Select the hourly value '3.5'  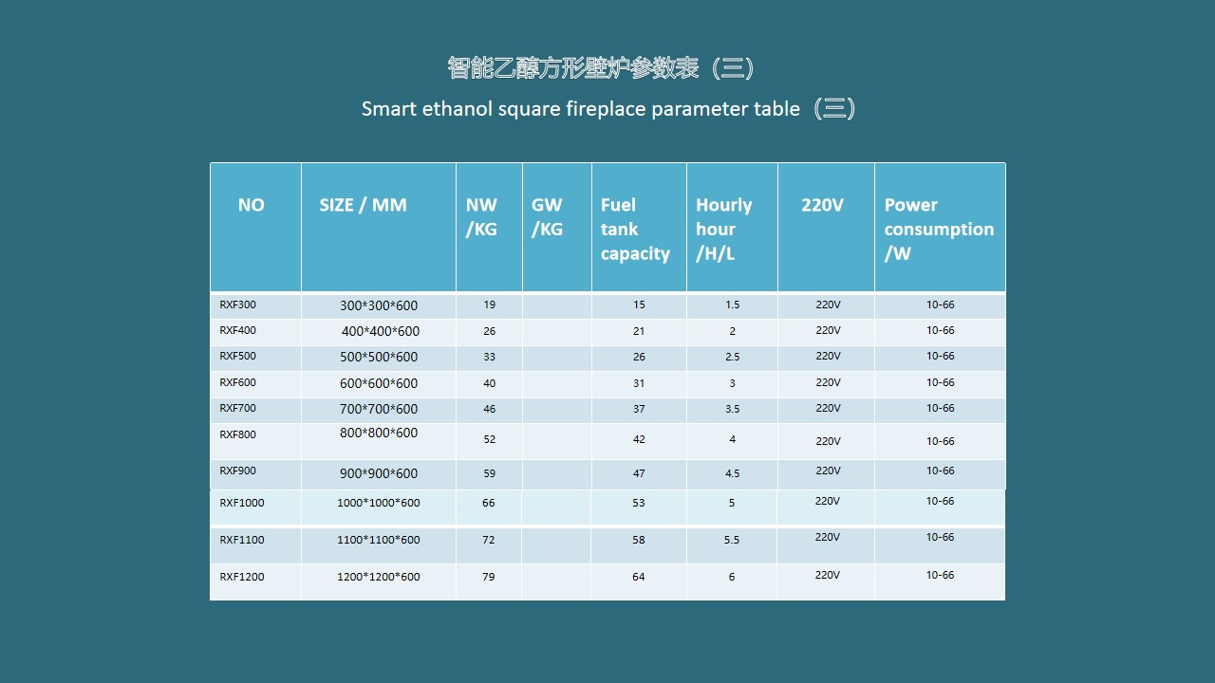tap(732, 409)
